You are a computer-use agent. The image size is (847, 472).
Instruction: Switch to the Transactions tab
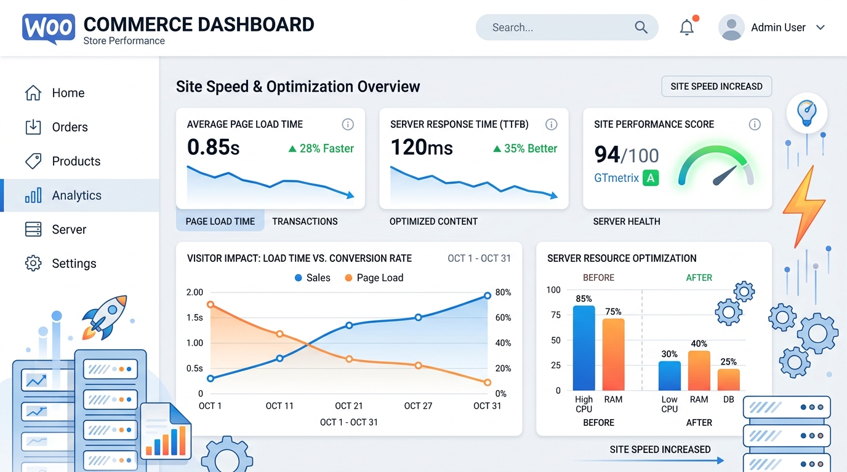(x=305, y=221)
